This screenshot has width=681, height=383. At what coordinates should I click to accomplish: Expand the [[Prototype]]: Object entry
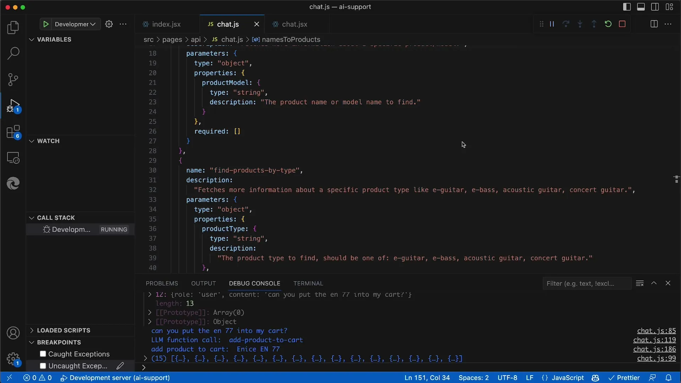pyautogui.click(x=150, y=322)
